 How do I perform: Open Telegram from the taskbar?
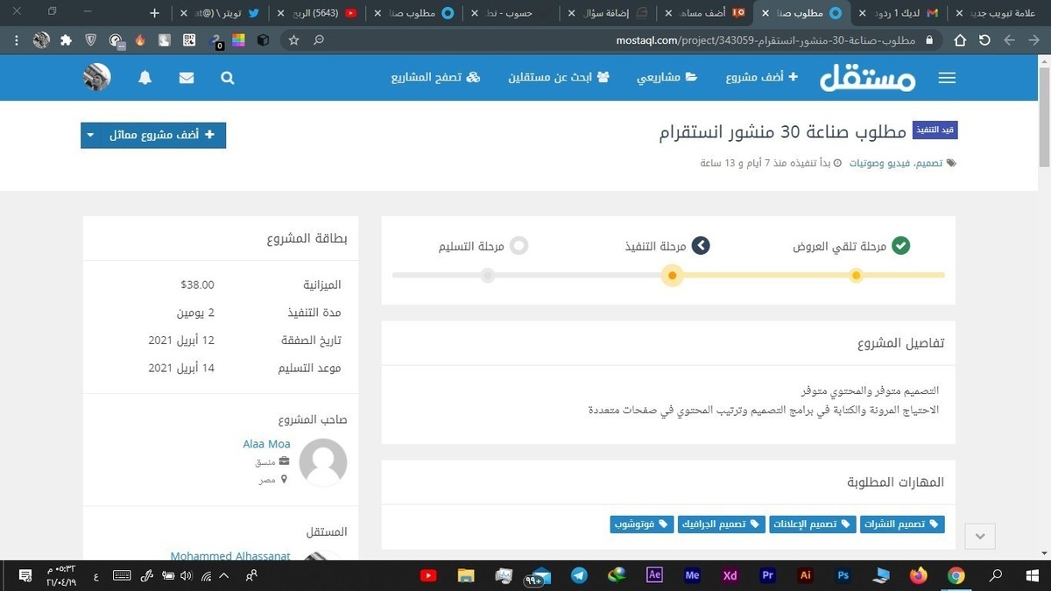point(579,575)
